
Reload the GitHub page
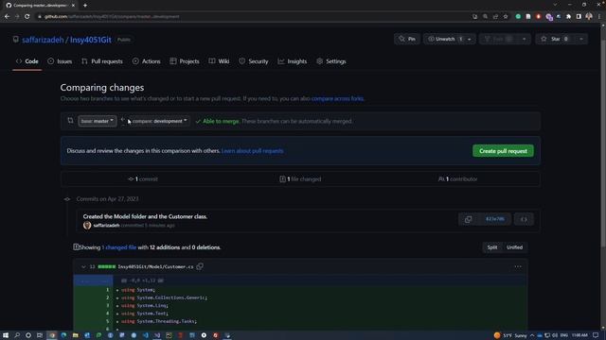click(27, 17)
